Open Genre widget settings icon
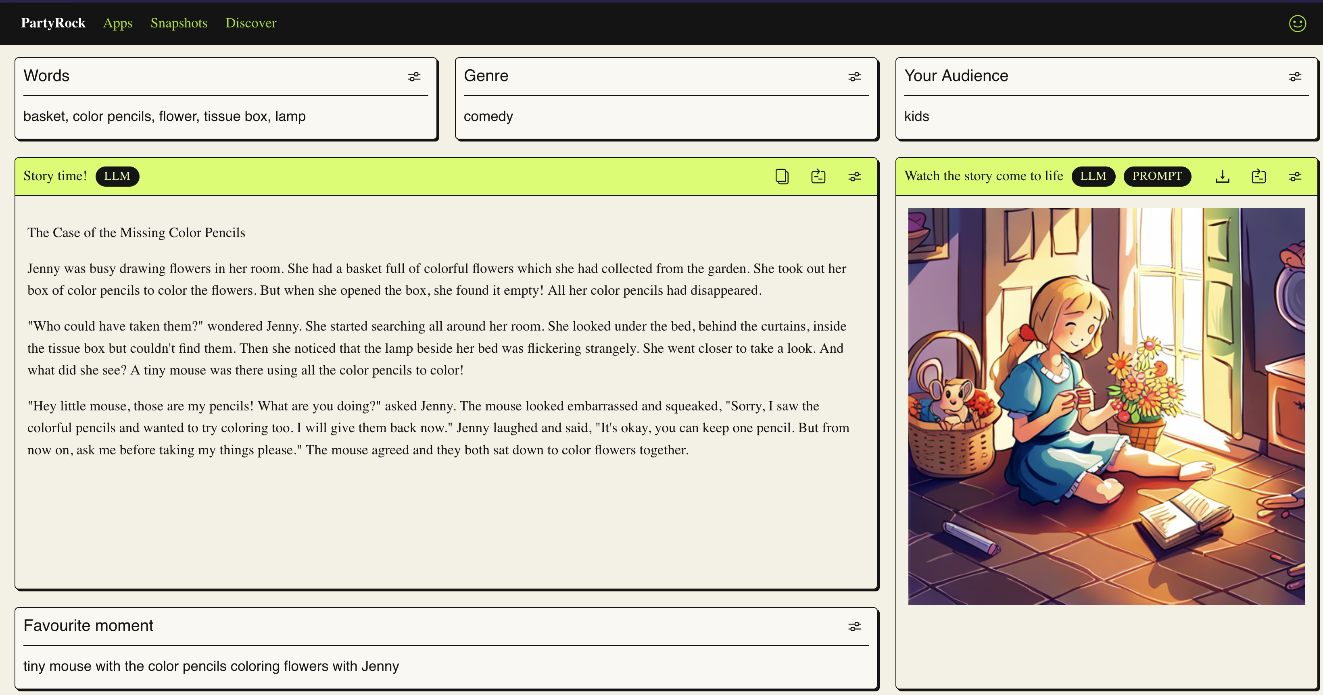Viewport: 1323px width, 695px height. pyautogui.click(x=854, y=77)
